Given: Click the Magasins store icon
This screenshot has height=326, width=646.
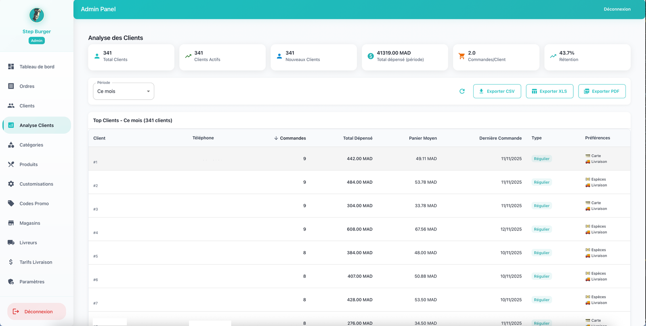Looking at the screenshot, I should click(11, 223).
